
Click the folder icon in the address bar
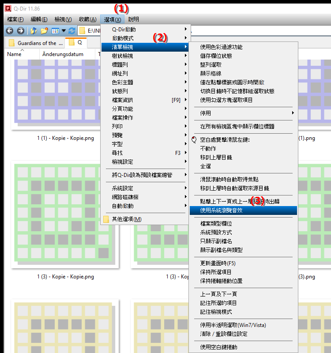click(83, 30)
